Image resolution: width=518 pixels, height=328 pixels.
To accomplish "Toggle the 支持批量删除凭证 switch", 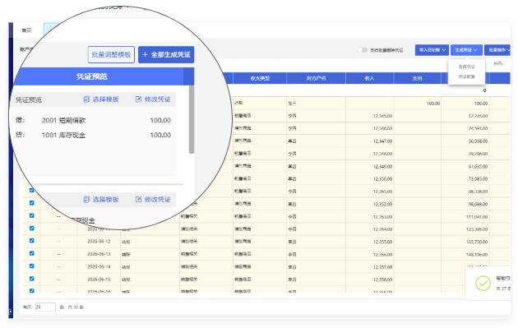I will 362,50.
